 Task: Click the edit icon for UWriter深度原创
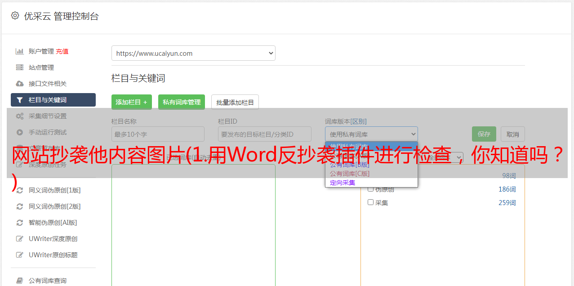[x=20, y=239]
